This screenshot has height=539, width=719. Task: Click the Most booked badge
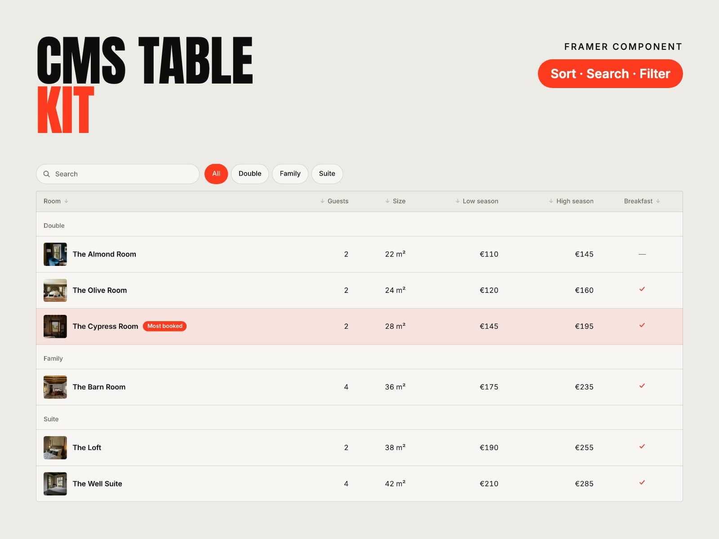[x=165, y=326]
